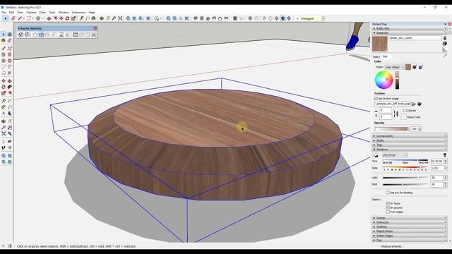Open the Draw menu
The width and height of the screenshot is (452, 254).
pos(42,13)
